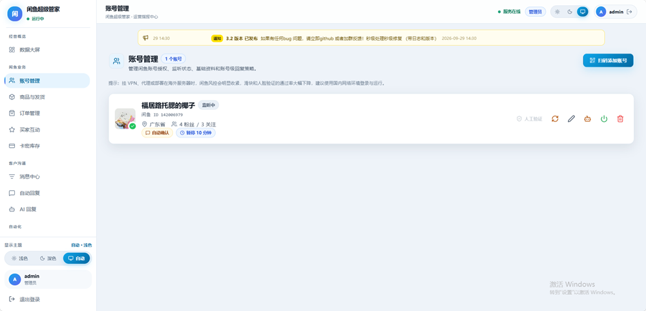This screenshot has height=311, width=646.
Task: Click the red trash delete icon
Action: tap(620, 119)
